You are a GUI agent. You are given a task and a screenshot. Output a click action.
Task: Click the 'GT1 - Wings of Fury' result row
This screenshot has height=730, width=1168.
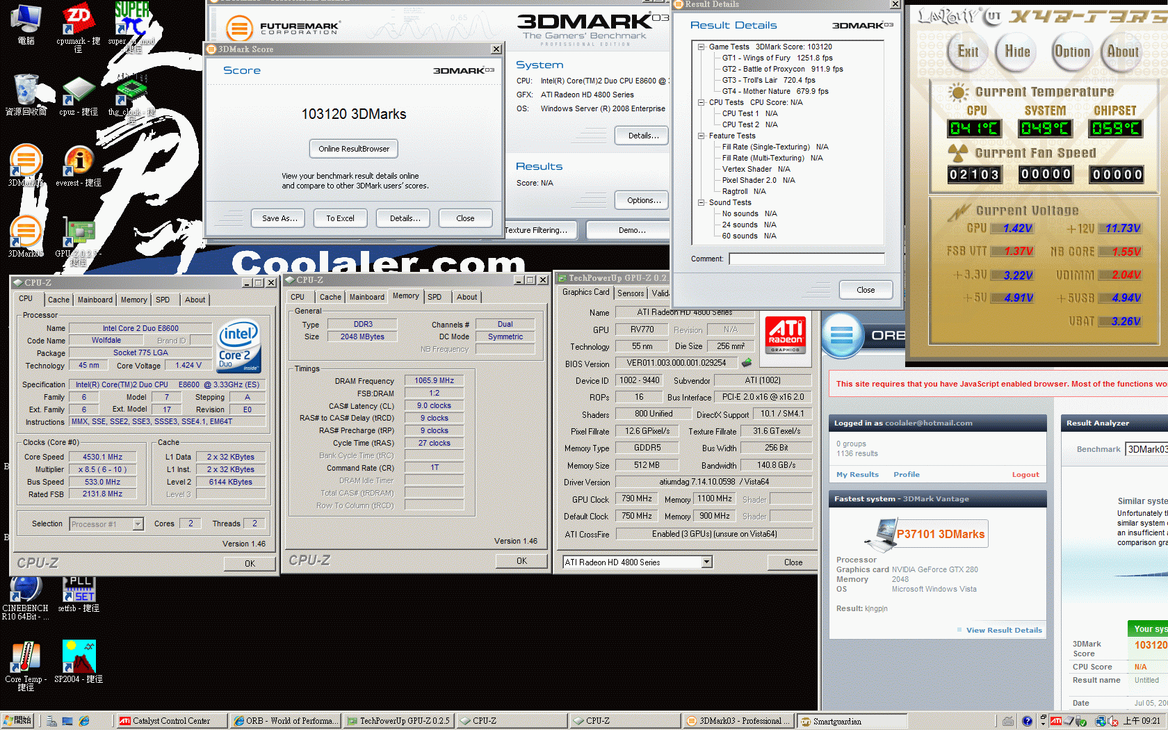pyautogui.click(x=777, y=58)
